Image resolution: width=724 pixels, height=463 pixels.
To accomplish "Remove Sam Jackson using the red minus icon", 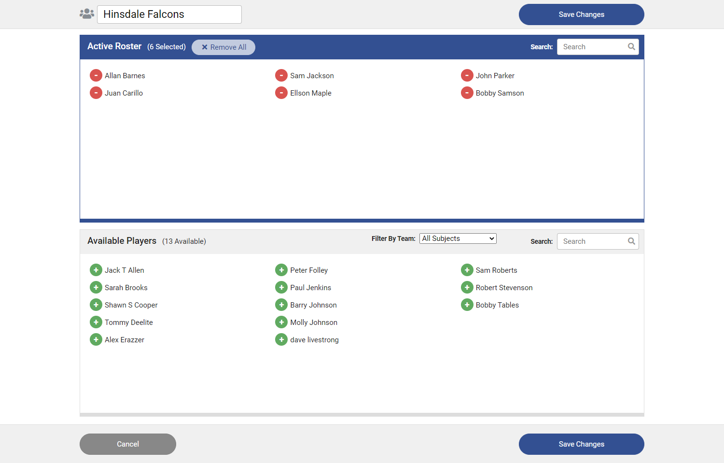I will [281, 75].
